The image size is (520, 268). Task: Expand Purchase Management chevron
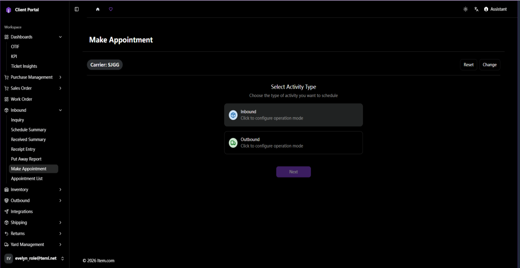60,77
